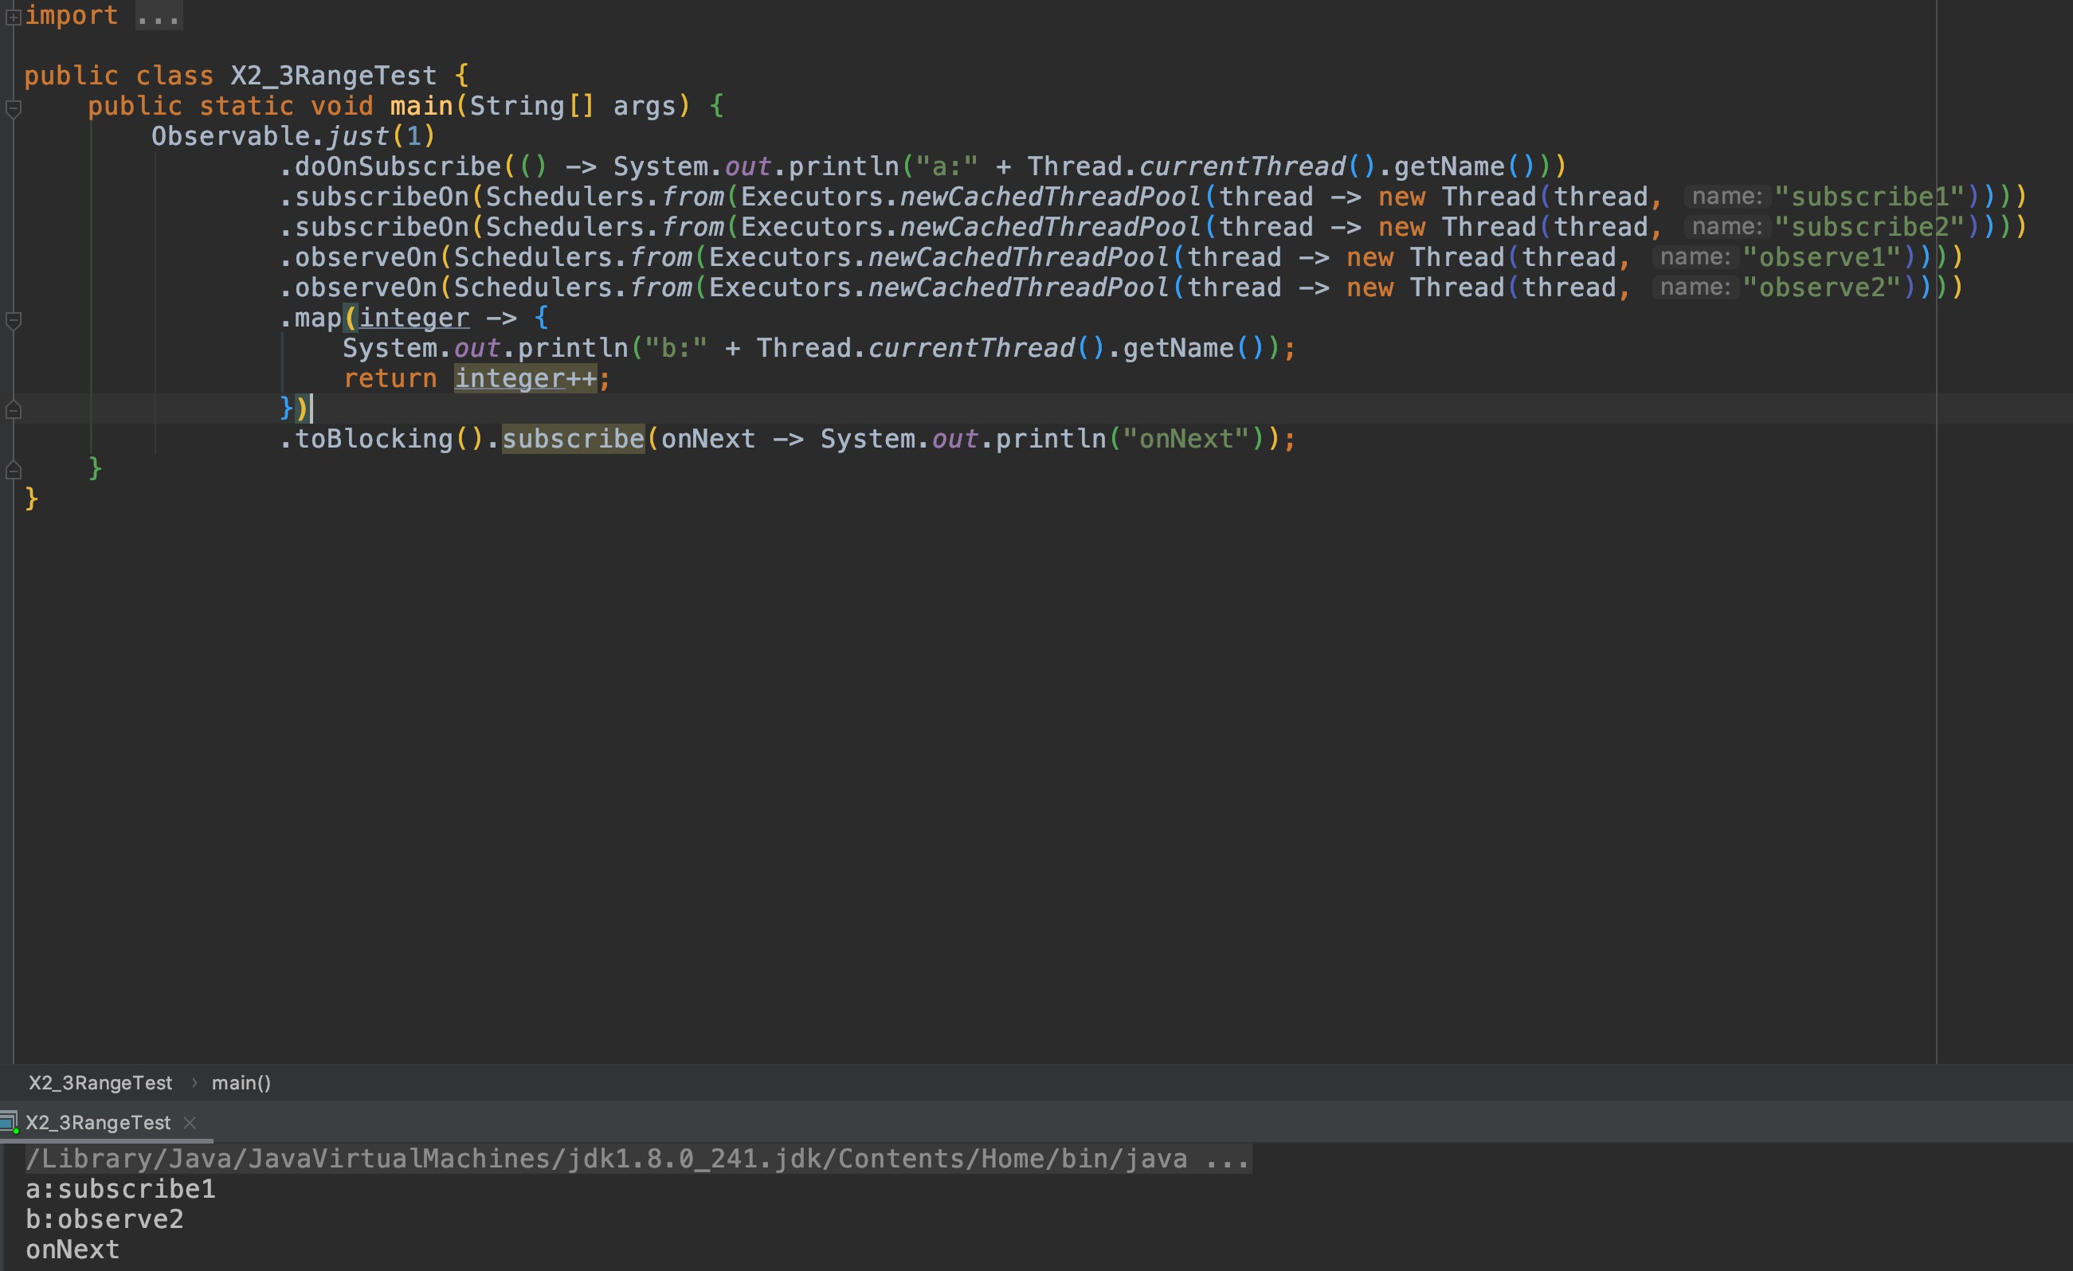The height and width of the screenshot is (1271, 2073).
Task: Click X2_3RangeTest in the breadcrumb bar
Action: [x=100, y=1082]
